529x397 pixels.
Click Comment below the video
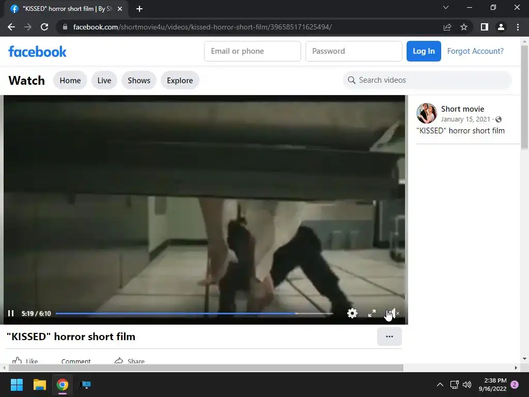[76, 361]
